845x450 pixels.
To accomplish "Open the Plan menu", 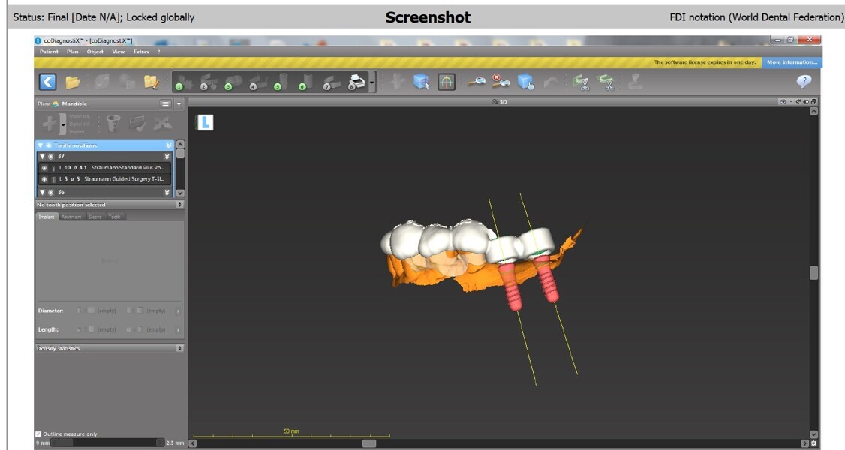I will (72, 52).
